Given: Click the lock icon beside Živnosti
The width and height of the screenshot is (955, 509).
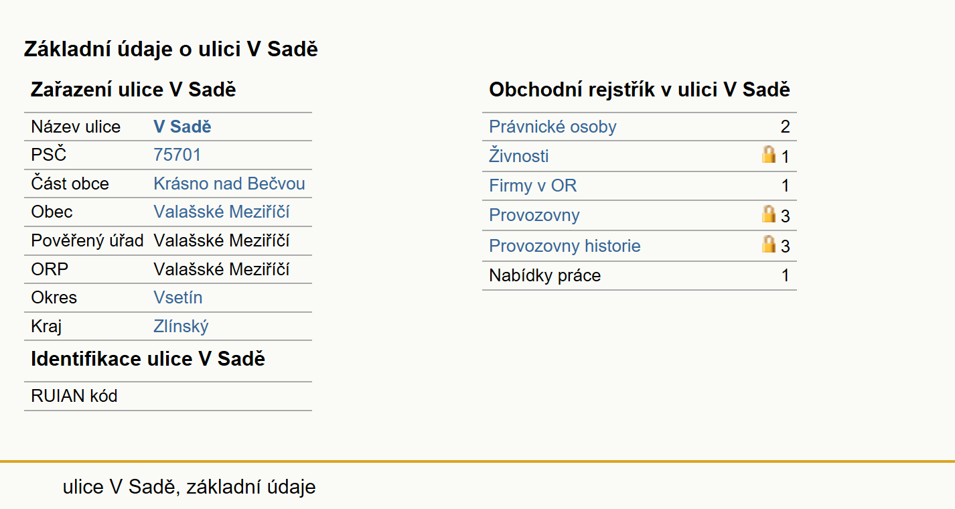Looking at the screenshot, I should click(769, 155).
